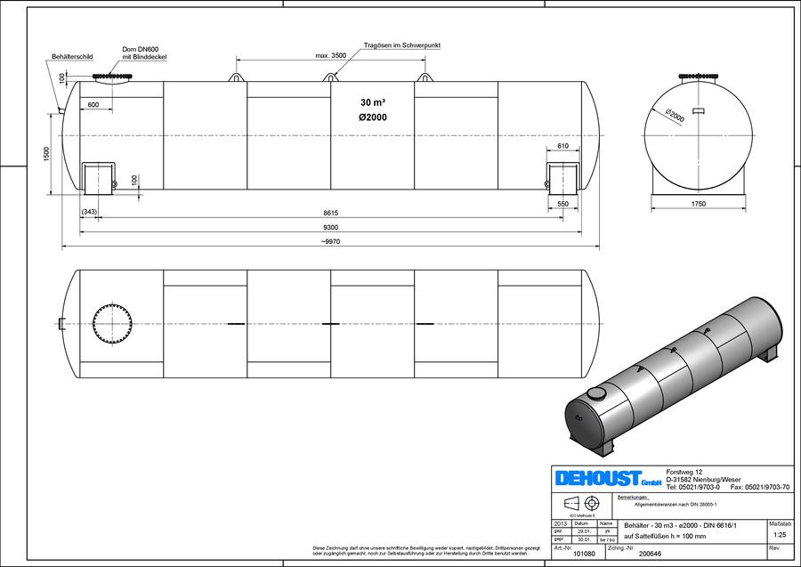Image resolution: width=801 pixels, height=567 pixels.
Task: Click the '29.01.' drawn date cell
Action: point(583,531)
